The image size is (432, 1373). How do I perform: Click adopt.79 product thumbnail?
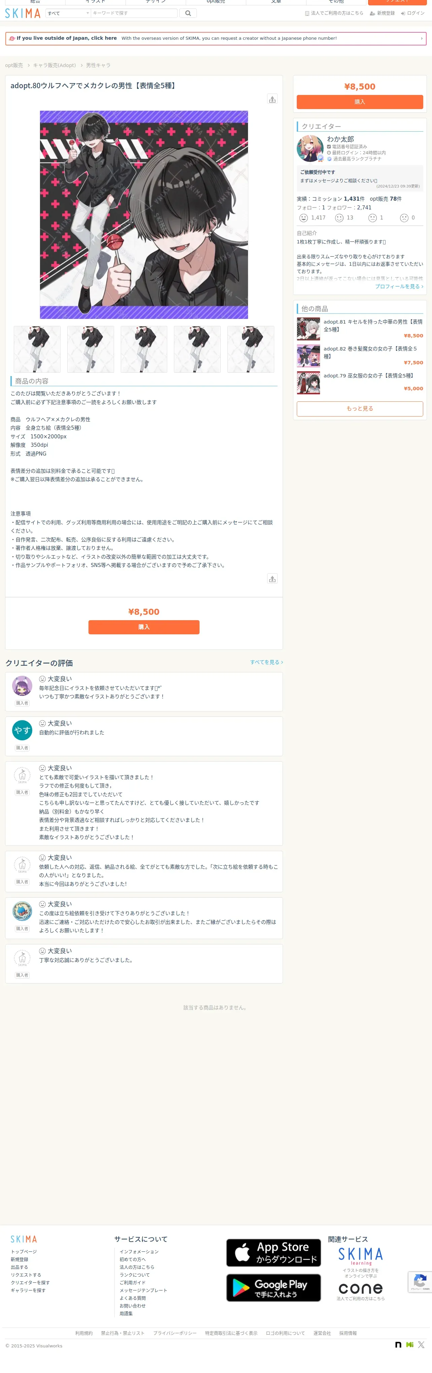(309, 383)
